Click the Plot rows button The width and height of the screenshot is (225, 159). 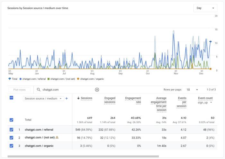point(19,90)
